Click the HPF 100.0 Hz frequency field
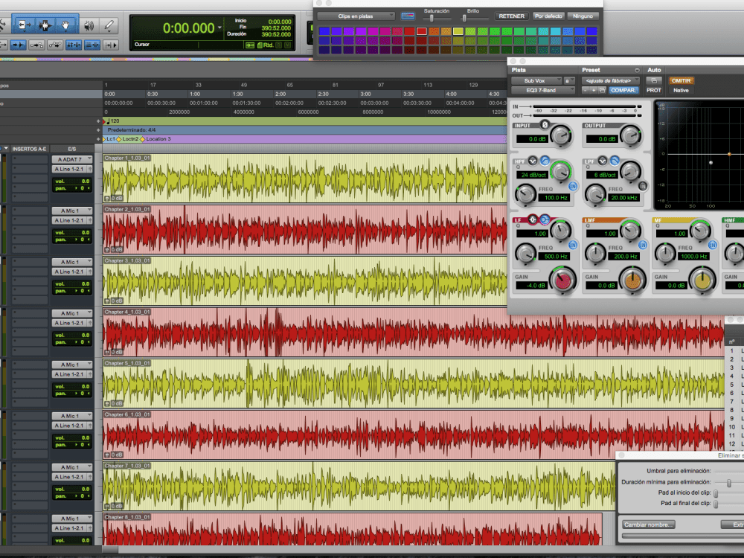Viewport: 744px width, 558px height. point(556,197)
